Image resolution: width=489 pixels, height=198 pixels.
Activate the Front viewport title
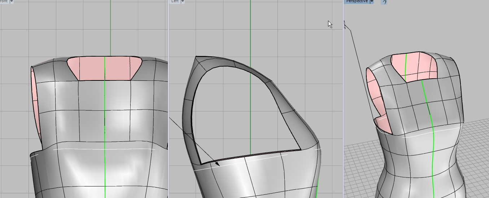(x=4, y=1)
